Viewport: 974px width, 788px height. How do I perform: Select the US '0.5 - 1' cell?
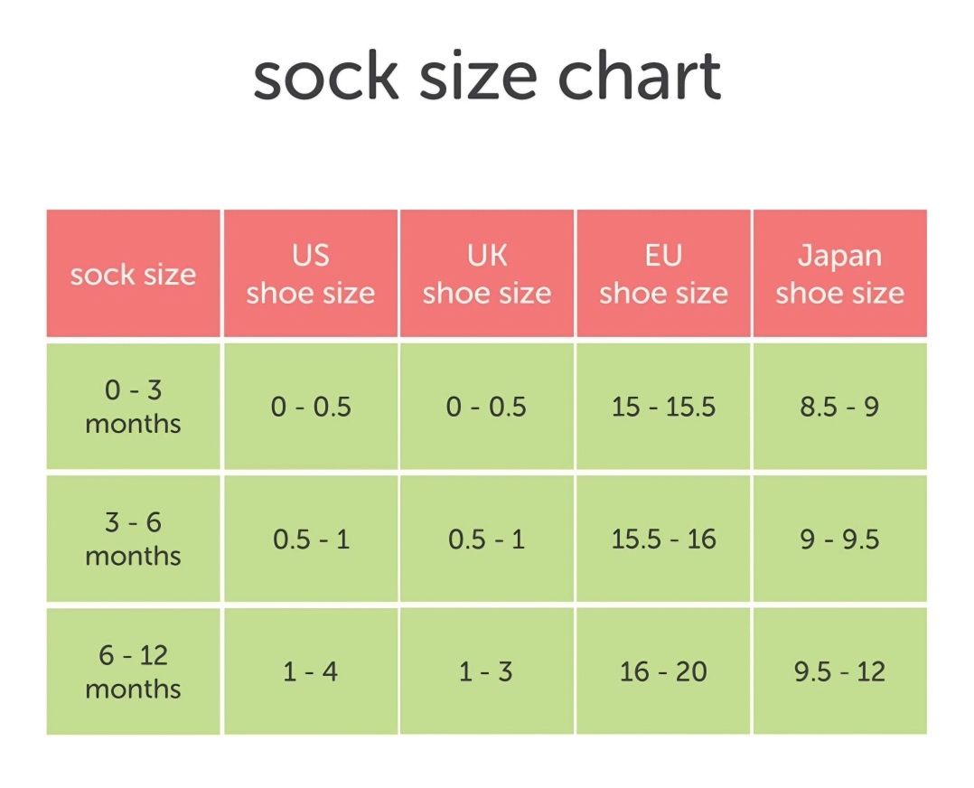pyautogui.click(x=311, y=539)
